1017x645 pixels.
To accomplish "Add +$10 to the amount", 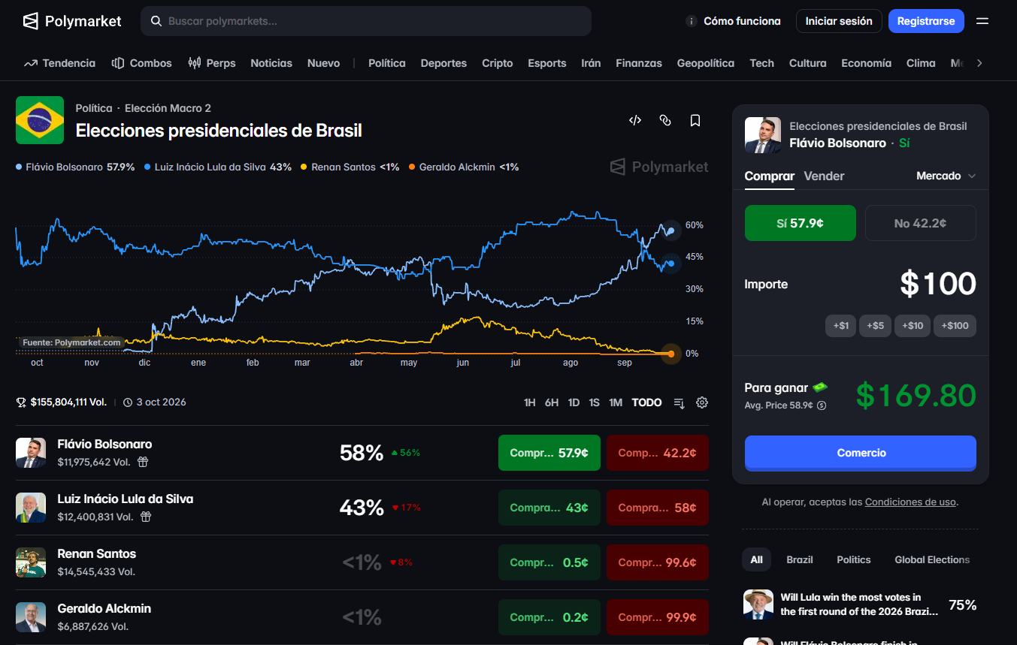I will pos(913,325).
